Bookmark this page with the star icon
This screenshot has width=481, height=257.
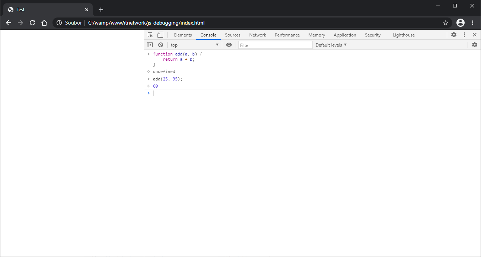[x=446, y=23]
